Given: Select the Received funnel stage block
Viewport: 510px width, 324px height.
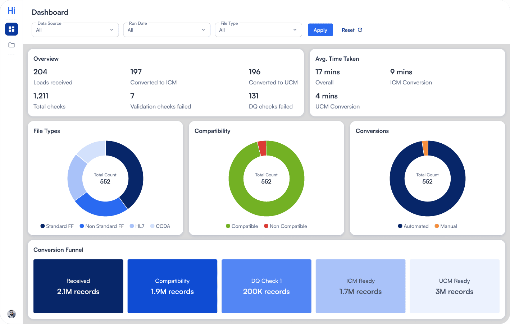Looking at the screenshot, I should click(x=78, y=286).
